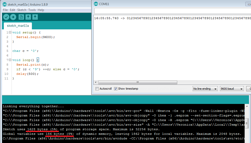Collapse the loop() function fold marker
This screenshot has height=143, width=251.
click(x=10, y=60)
